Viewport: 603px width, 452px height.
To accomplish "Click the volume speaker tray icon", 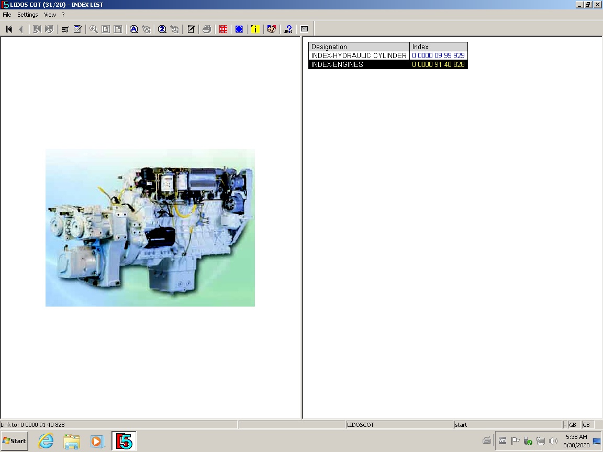I will click(553, 441).
